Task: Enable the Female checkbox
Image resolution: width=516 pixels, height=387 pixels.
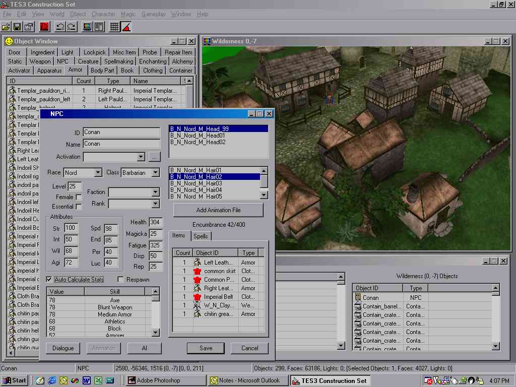Action: tap(79, 197)
